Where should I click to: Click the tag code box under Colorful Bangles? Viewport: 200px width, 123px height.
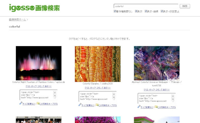pos(97,96)
